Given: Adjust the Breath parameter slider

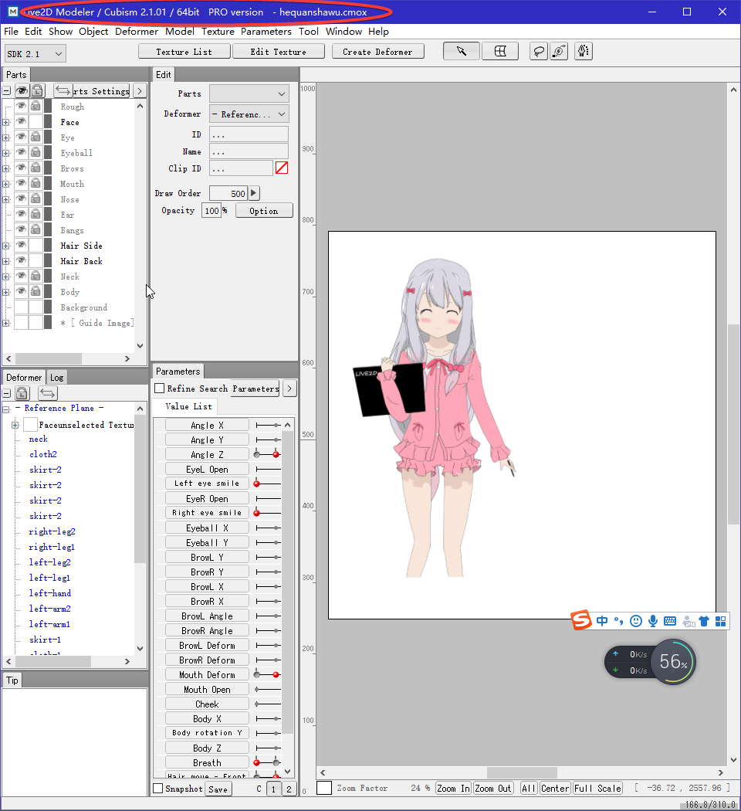Looking at the screenshot, I should pos(268,762).
